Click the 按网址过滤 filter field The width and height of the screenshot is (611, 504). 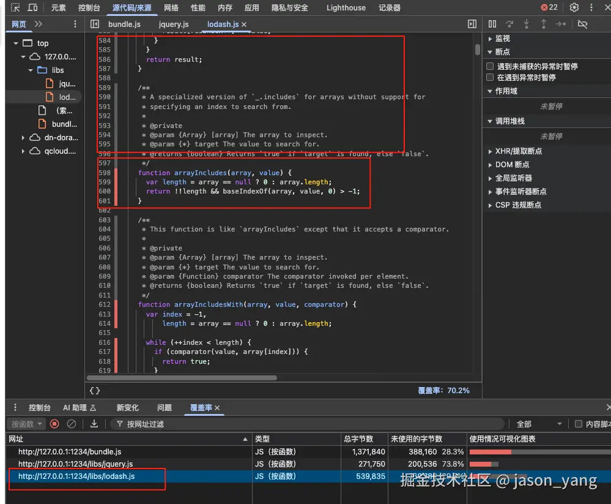pyautogui.click(x=307, y=424)
